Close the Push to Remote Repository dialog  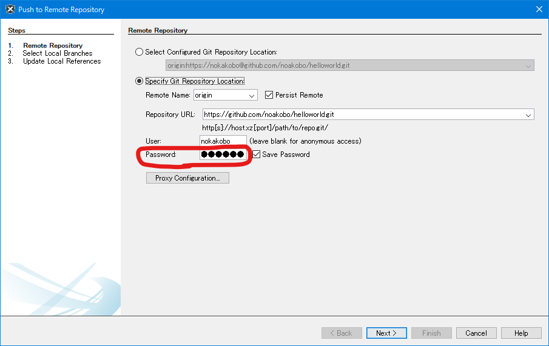[539, 9]
